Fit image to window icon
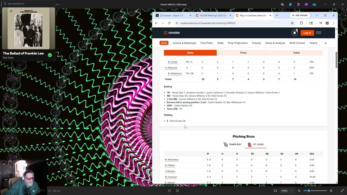The width and height of the screenshot is (347, 195). tap(275, 191)
